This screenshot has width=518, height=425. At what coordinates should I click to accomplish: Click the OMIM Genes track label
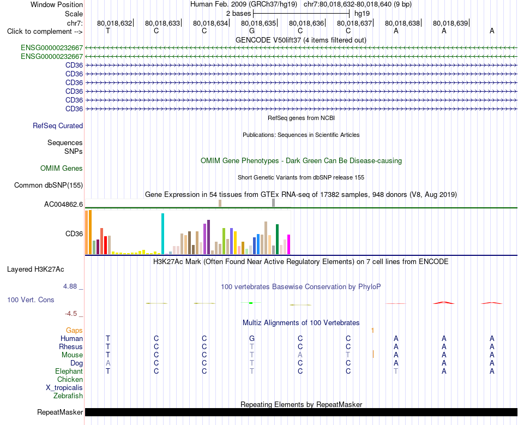62,168
